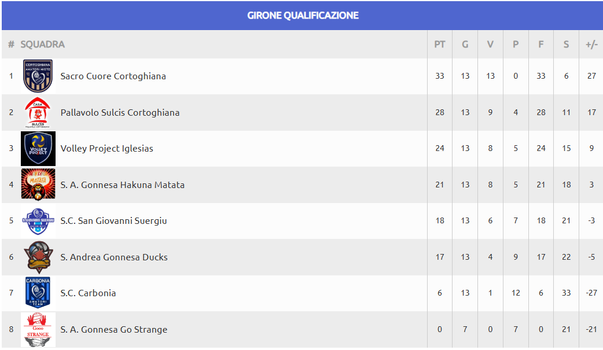Click the Sacro Cuore Cortoghiana team logo
Screen dimensions: 603x350
click(x=38, y=76)
